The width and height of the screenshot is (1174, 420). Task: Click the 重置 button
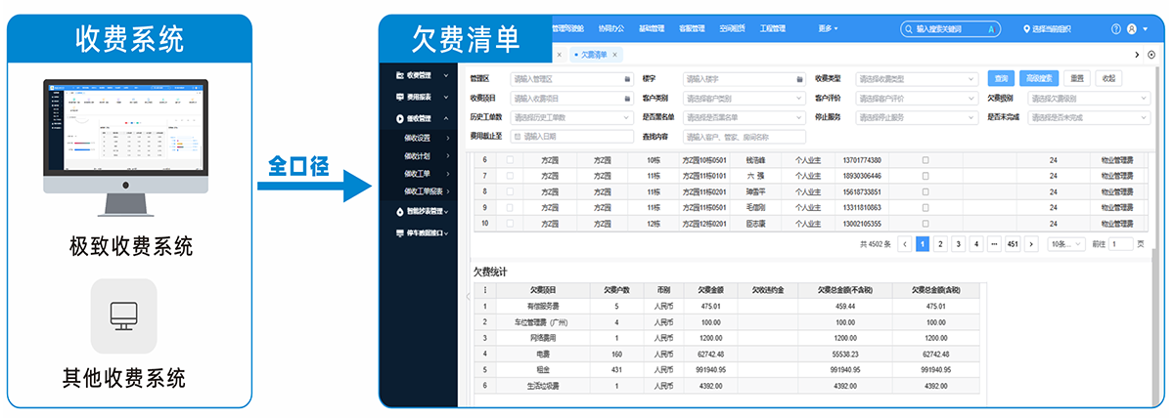(1076, 78)
